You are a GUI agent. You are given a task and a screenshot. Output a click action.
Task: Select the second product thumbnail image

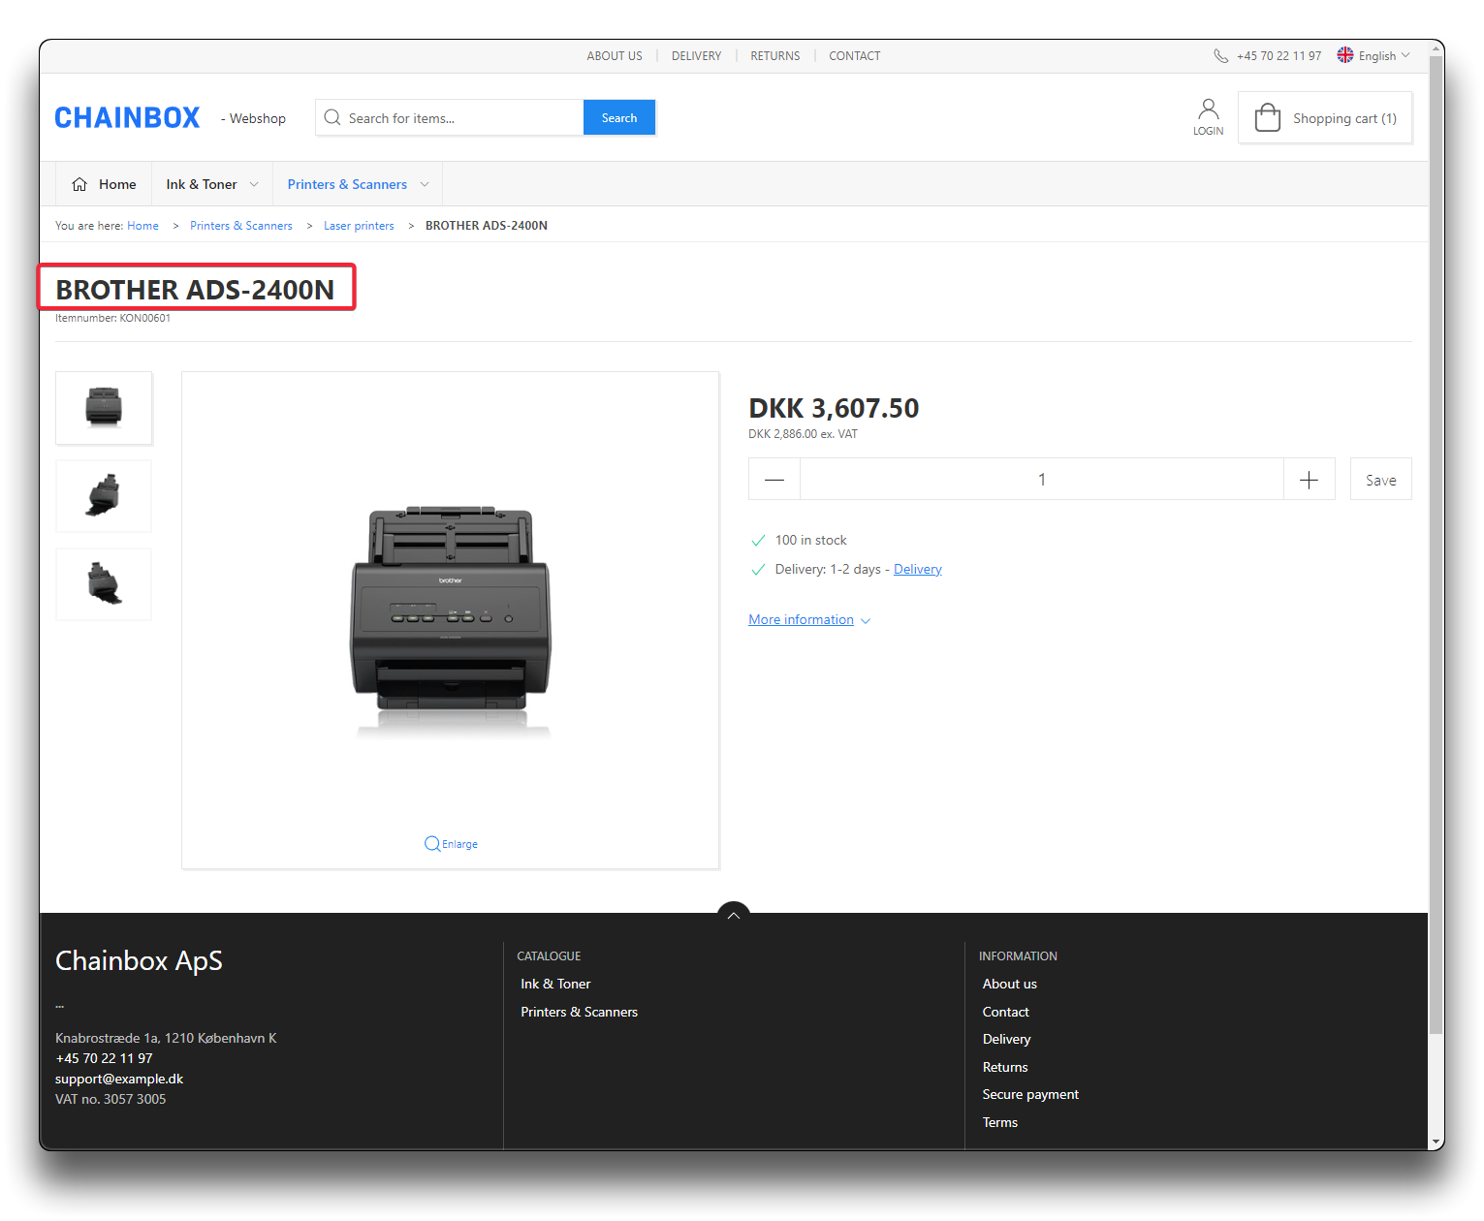pyautogui.click(x=104, y=496)
